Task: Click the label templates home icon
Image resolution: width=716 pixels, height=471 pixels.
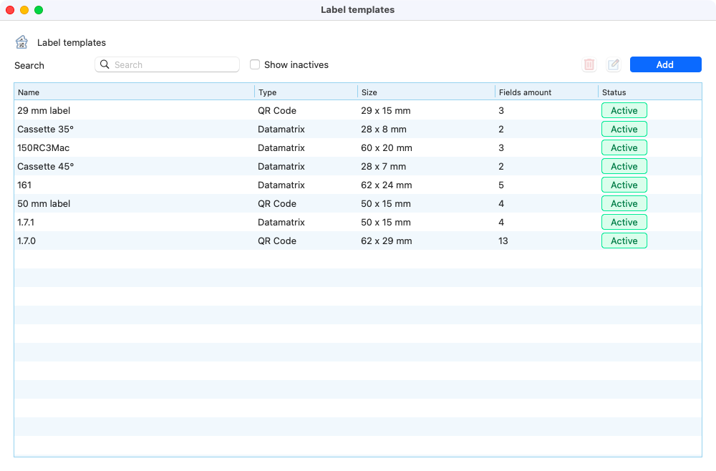Action: (21, 42)
